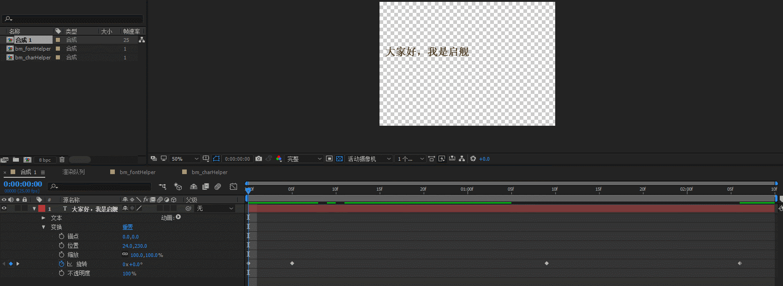Click the Project panel search field

click(72, 19)
